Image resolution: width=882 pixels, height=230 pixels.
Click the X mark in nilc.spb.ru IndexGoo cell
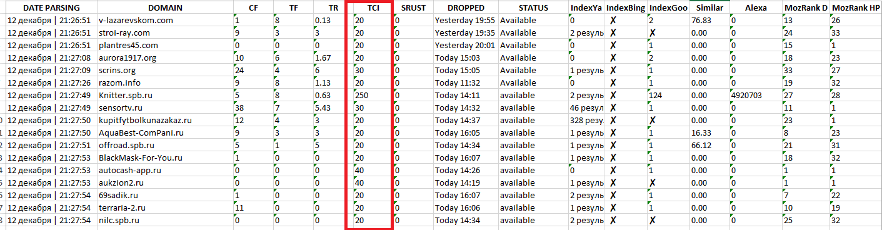point(652,221)
